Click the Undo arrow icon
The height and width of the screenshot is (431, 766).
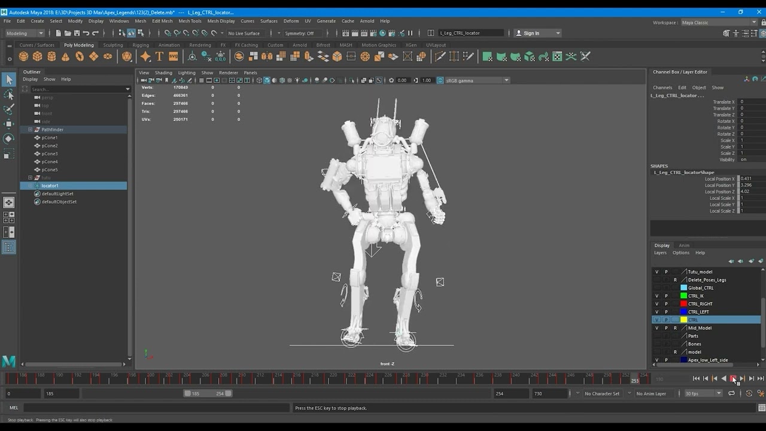[86, 33]
